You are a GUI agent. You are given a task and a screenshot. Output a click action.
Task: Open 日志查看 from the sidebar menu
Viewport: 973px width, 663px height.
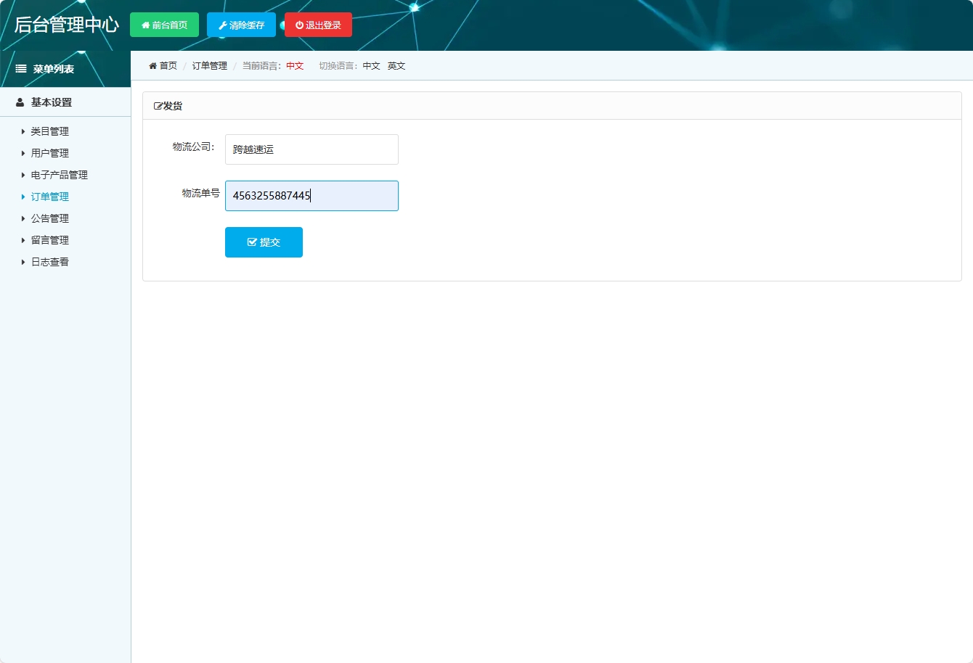coord(49,262)
